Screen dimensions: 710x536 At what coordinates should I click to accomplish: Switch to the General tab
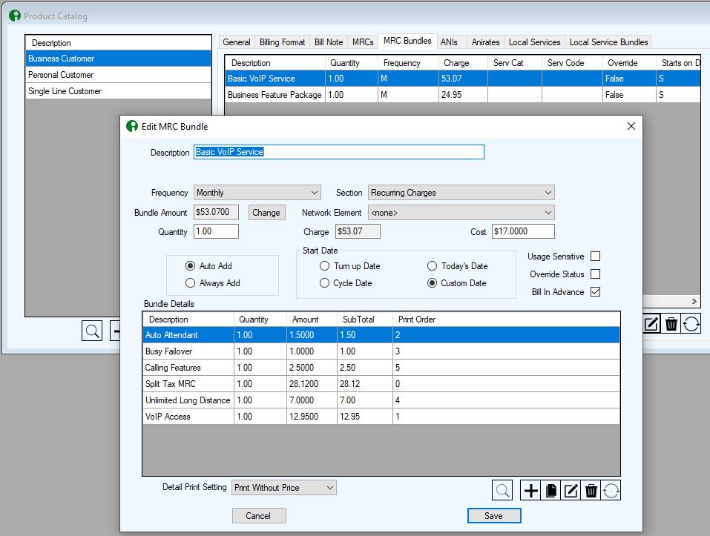pos(237,42)
